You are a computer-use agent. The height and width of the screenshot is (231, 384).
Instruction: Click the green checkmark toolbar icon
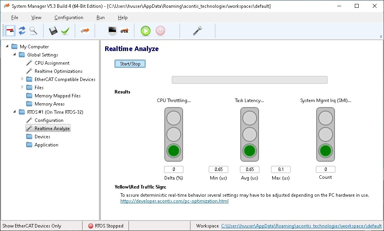[65, 31]
